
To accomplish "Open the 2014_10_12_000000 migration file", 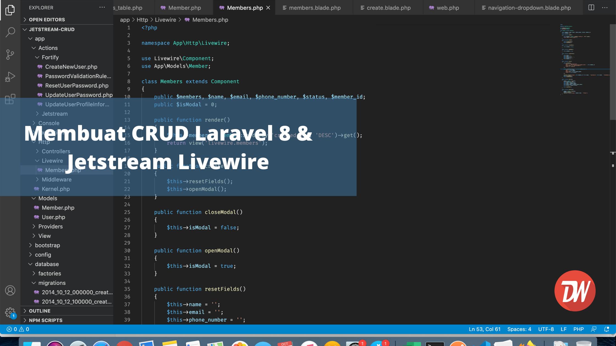I will 67,292.
